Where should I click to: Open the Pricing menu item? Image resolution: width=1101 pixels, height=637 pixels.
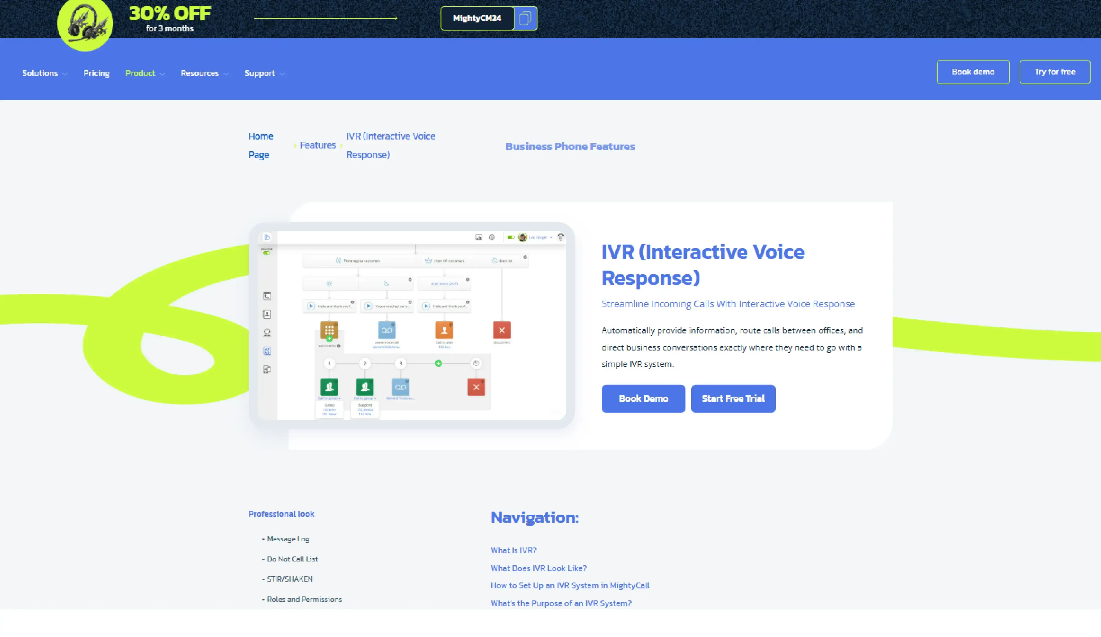point(96,73)
